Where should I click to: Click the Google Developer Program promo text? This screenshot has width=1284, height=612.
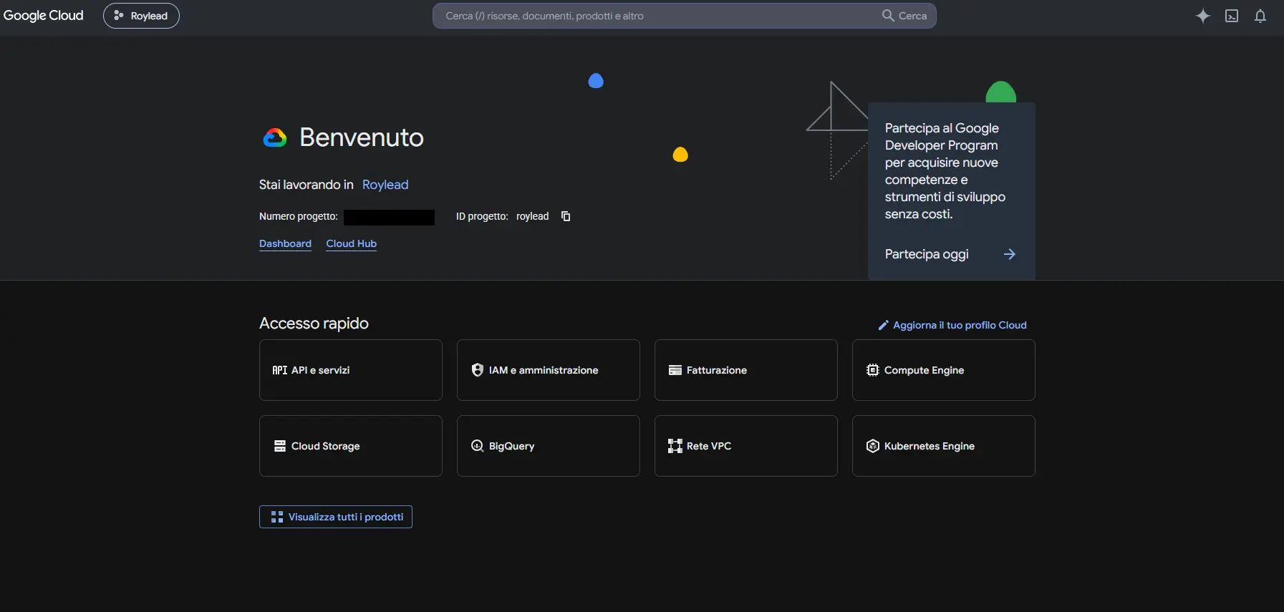coord(945,171)
